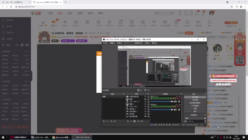Adjust the 桌面音频 volume slider
Image resolution: width=248 pixels, height=140 pixels.
coord(162,110)
